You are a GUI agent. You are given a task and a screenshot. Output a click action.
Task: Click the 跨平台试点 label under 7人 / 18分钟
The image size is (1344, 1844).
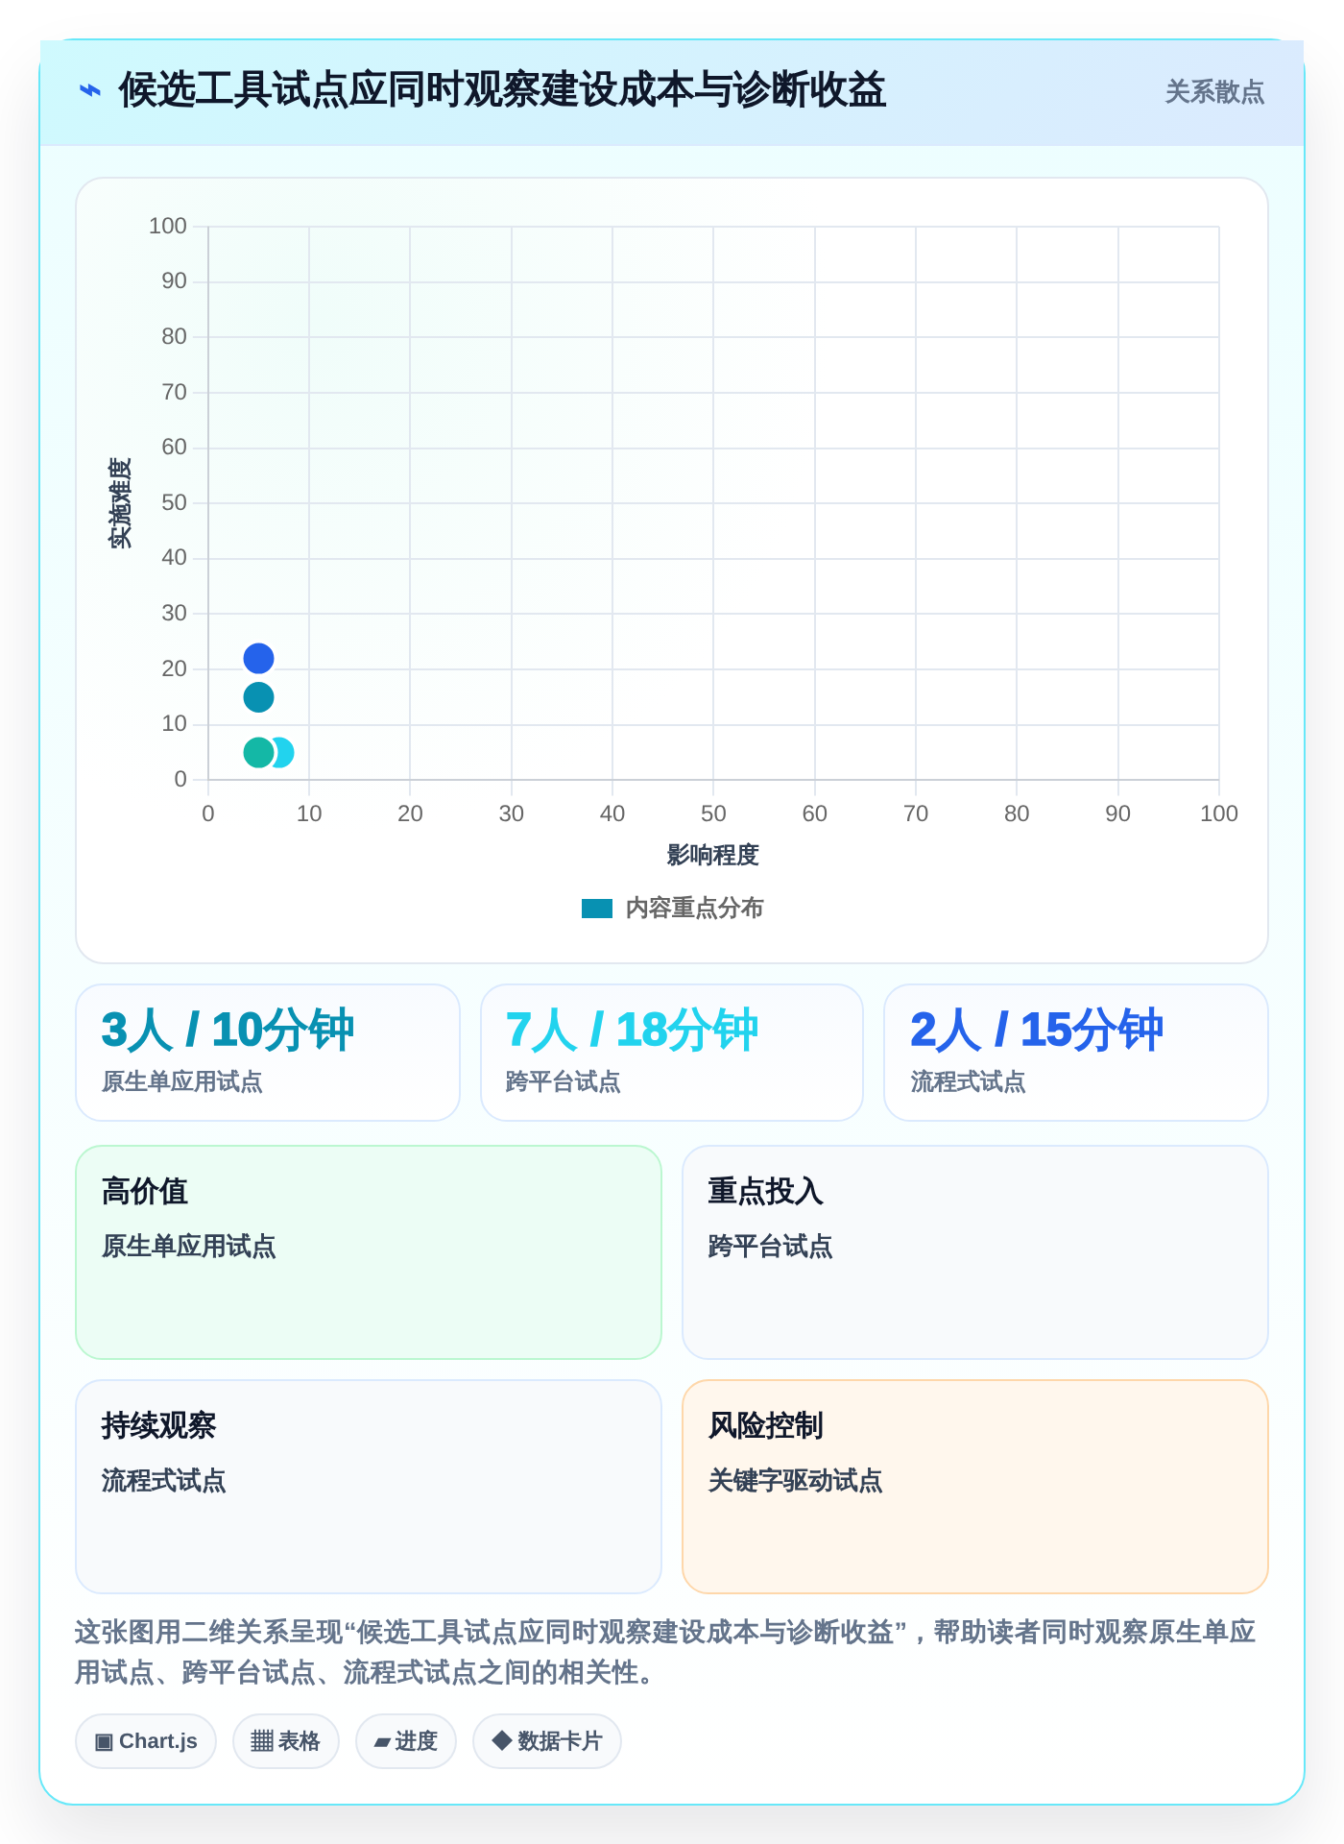pyautogui.click(x=563, y=1082)
